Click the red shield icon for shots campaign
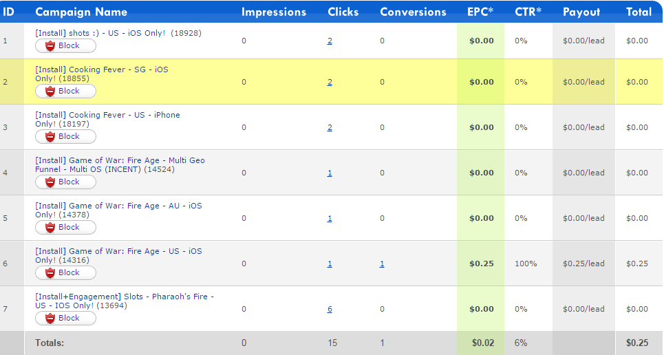The image size is (664, 355). pos(50,46)
